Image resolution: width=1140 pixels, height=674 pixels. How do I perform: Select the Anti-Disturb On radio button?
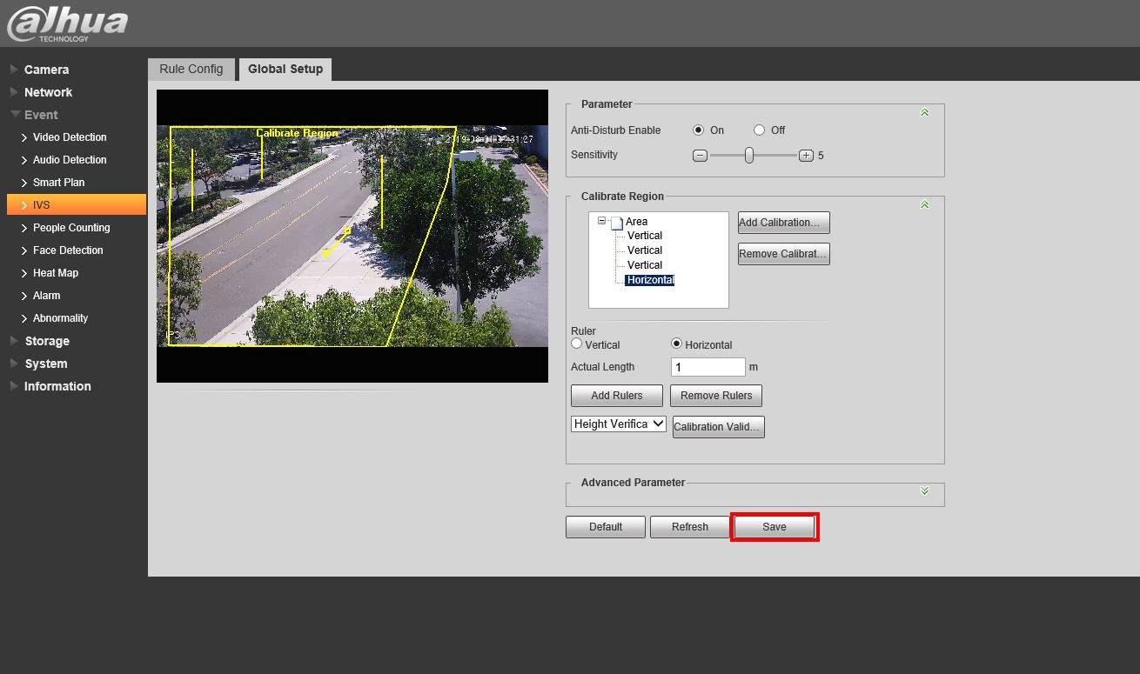tap(698, 130)
